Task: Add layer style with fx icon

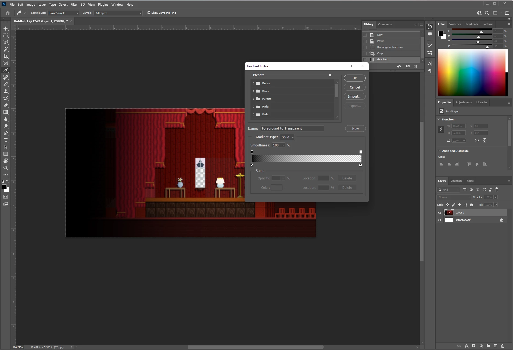Action: [467, 346]
